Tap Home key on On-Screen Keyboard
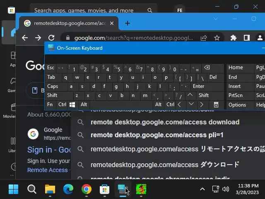265x199 pixels. coord(240,68)
